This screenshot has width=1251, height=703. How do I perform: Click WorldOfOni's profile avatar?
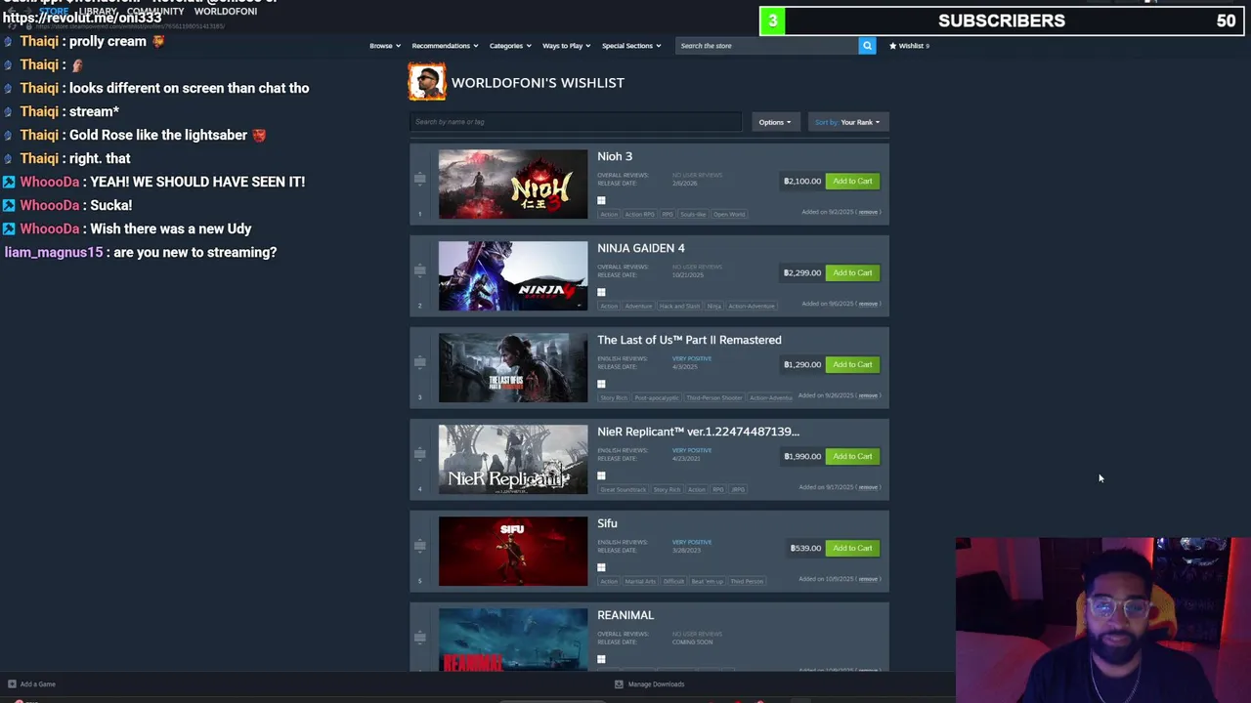point(427,82)
